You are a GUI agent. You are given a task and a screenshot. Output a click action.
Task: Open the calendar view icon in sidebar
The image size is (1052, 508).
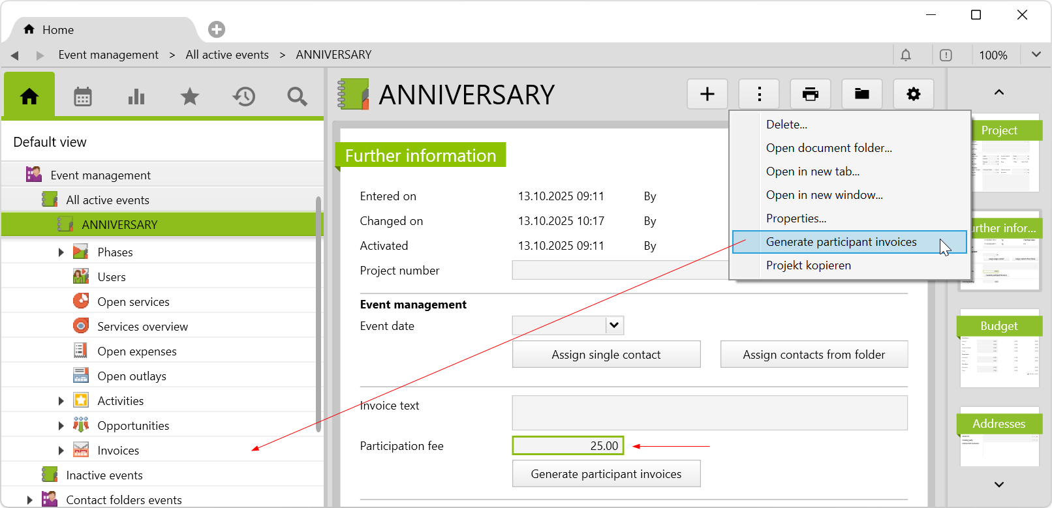tap(83, 97)
